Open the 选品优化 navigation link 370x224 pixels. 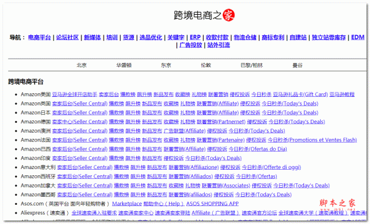151,37
